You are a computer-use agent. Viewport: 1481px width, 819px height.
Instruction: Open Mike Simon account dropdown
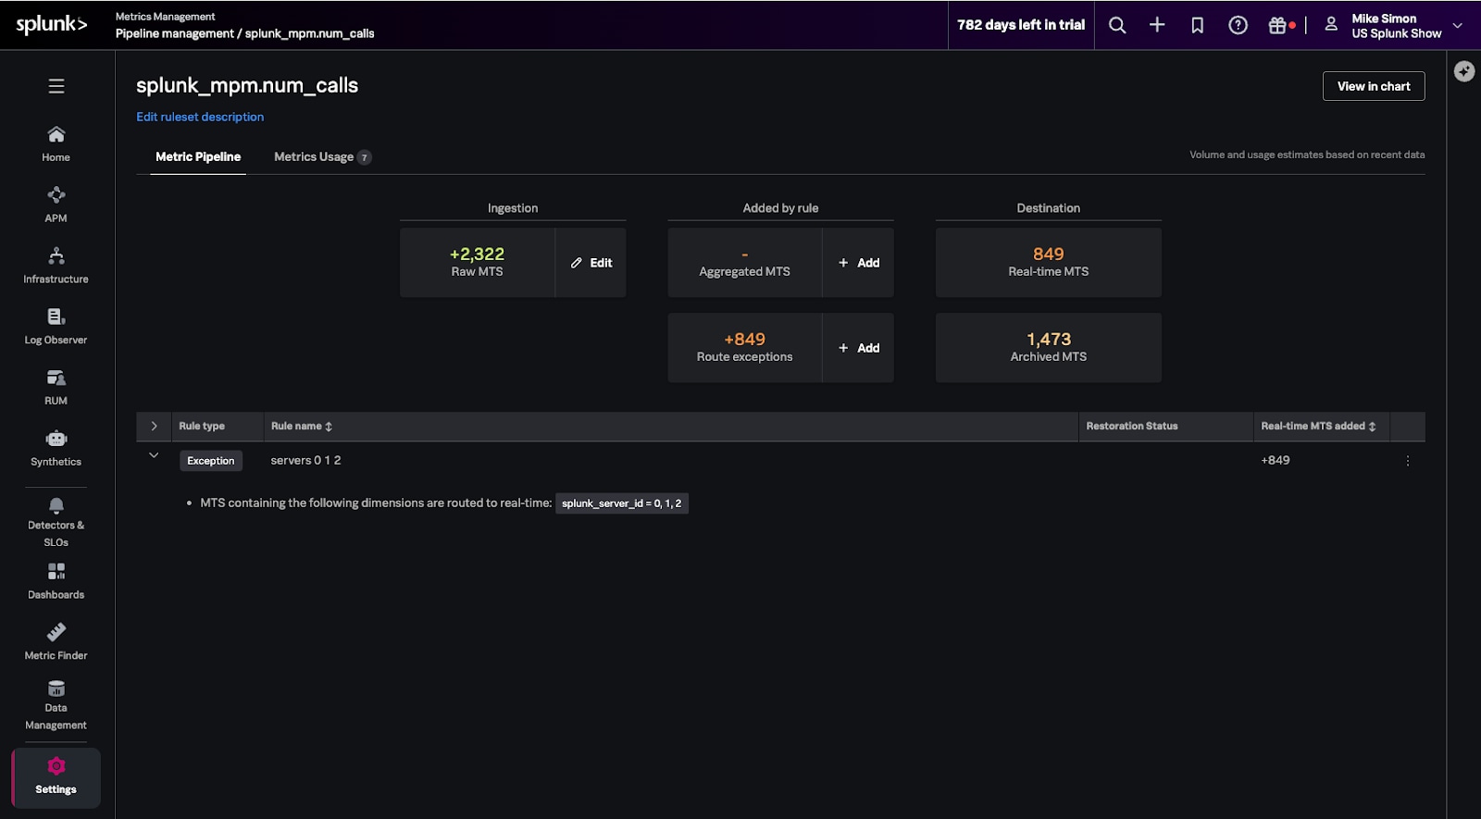click(1393, 26)
